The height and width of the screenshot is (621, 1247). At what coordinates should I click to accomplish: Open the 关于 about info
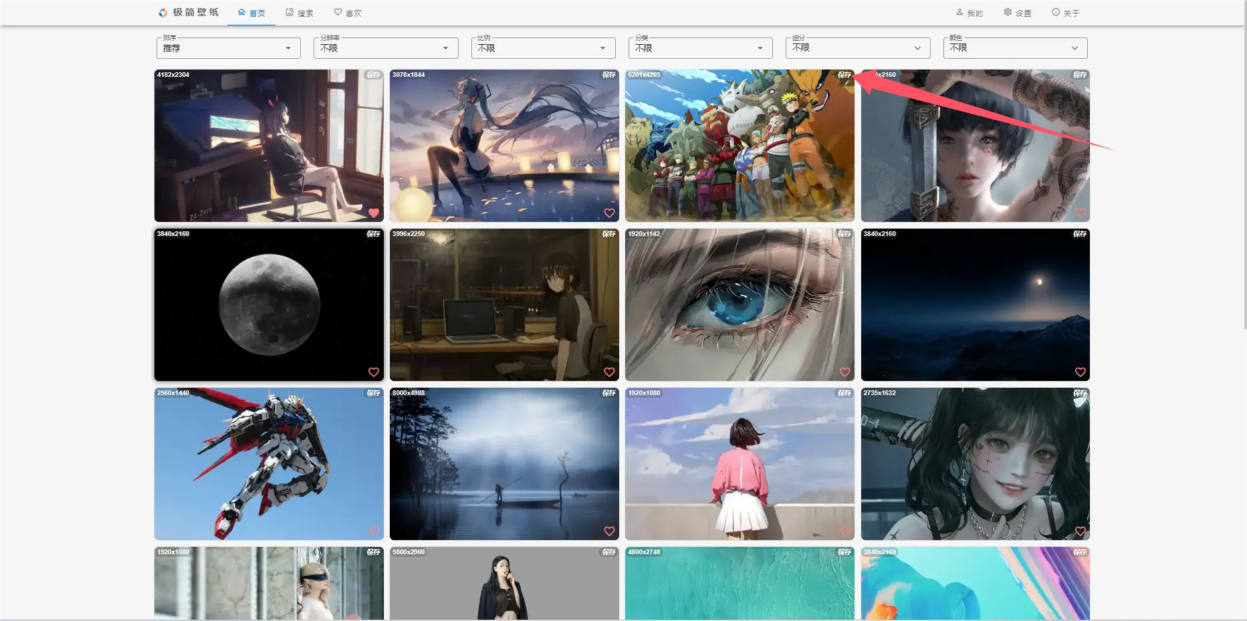[1066, 13]
